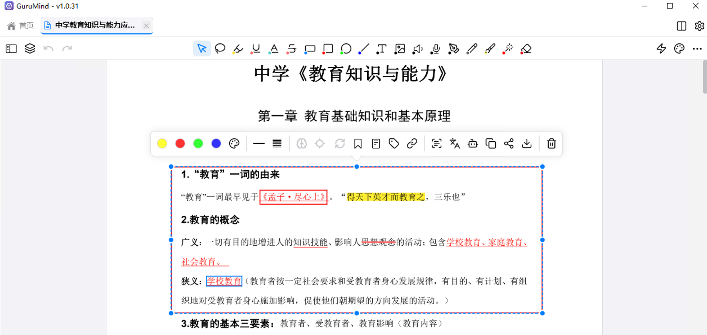This screenshot has height=335, width=707.
Task: Run OCR text recognition on selection
Action: tap(437, 144)
